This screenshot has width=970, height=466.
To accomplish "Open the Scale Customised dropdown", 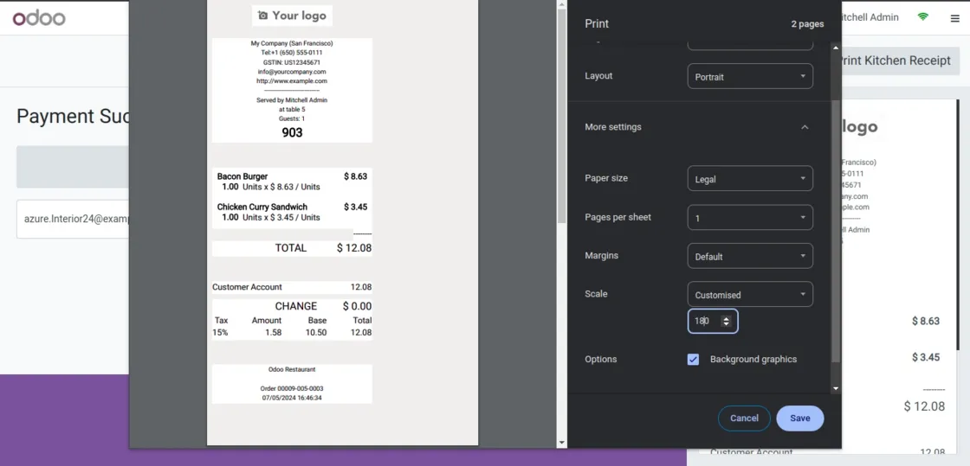I will pos(750,295).
